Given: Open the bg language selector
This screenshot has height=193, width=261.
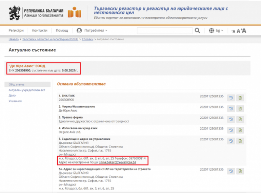Looking at the screenshot, I should click(x=216, y=31).
